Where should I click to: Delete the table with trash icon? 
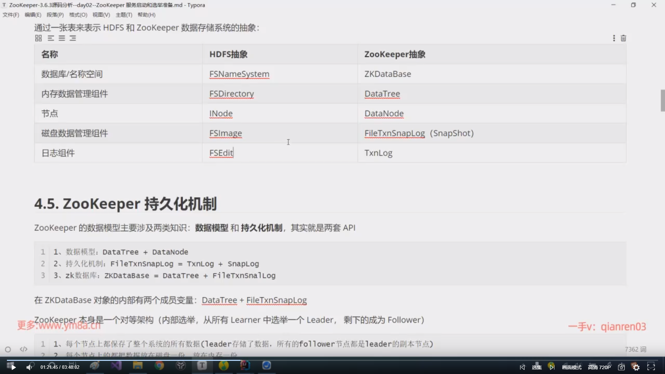[623, 38]
